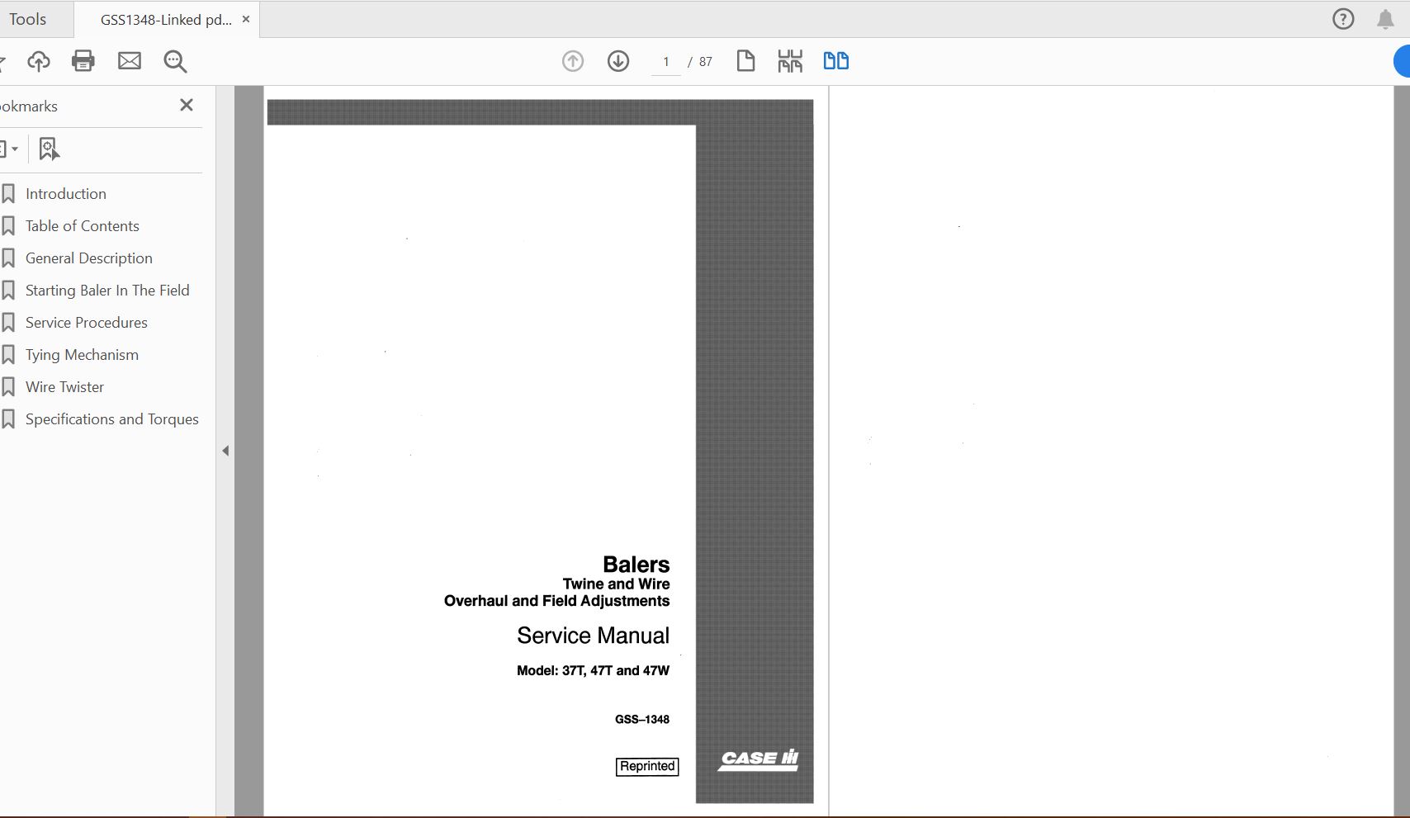
Task: Go to previous page arrow
Action: point(573,61)
